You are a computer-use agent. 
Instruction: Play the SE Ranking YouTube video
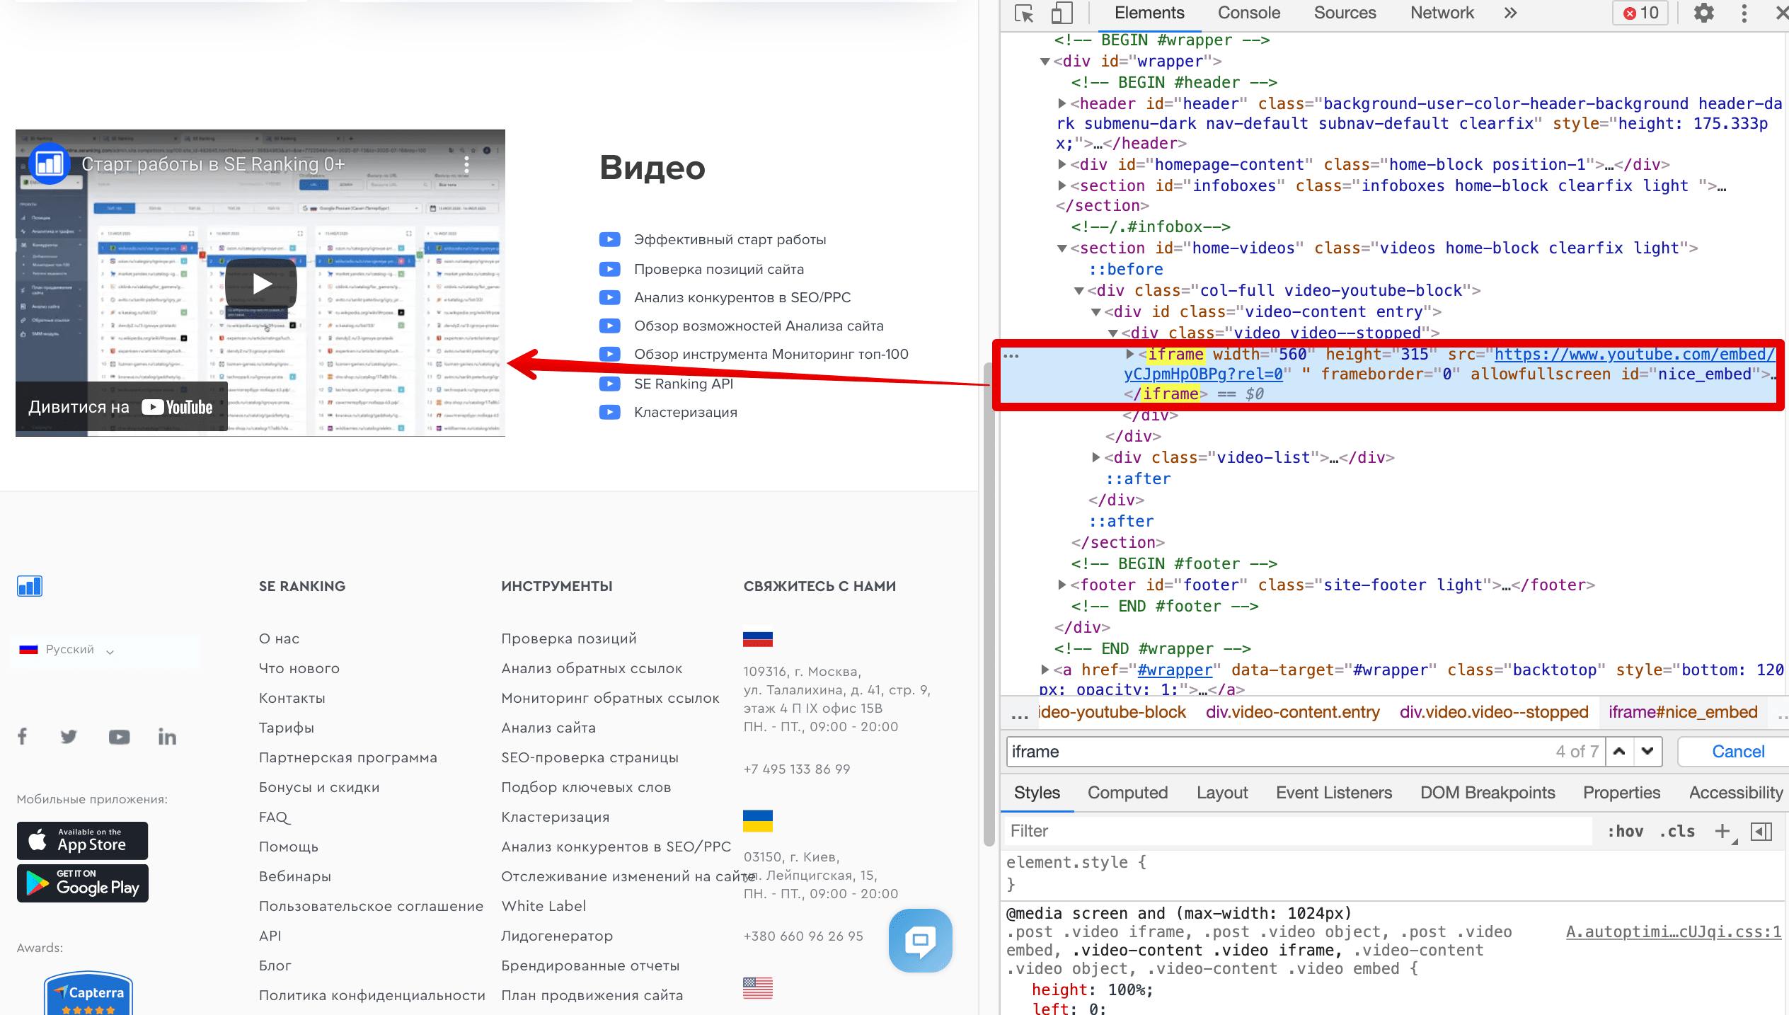coord(261,283)
